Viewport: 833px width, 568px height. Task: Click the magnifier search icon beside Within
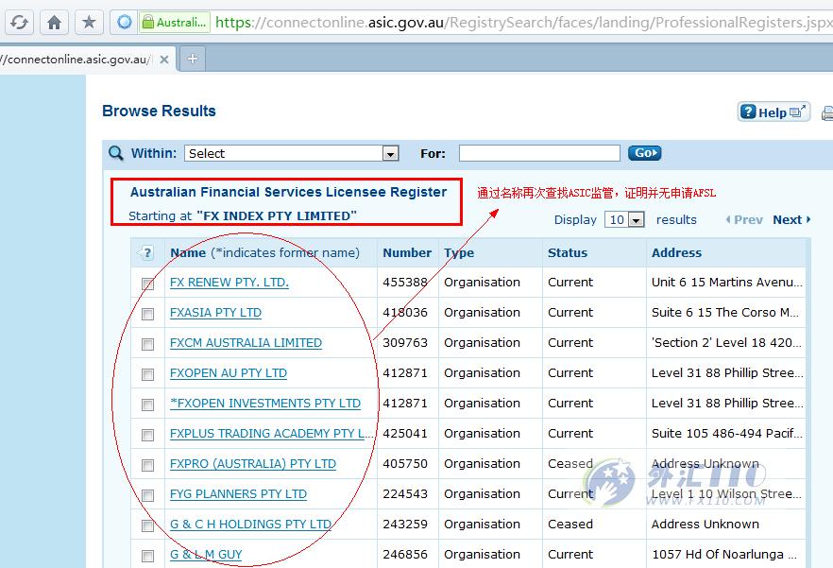click(x=116, y=153)
